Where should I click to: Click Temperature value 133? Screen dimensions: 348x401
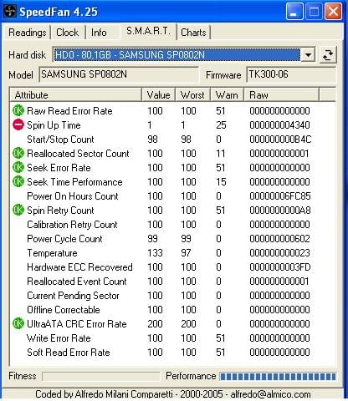coord(155,253)
